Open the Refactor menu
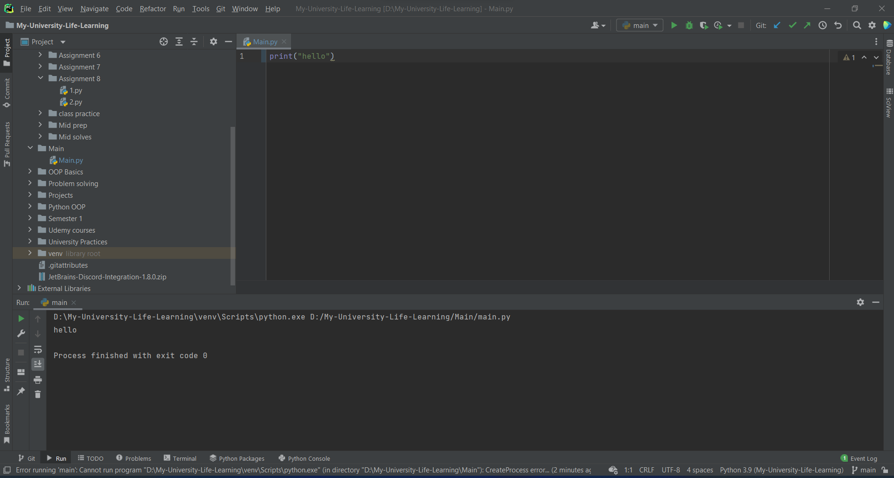 (x=152, y=8)
